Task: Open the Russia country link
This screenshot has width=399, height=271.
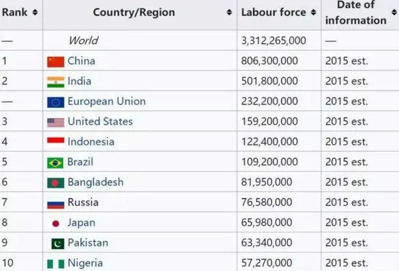Action: 83,203
